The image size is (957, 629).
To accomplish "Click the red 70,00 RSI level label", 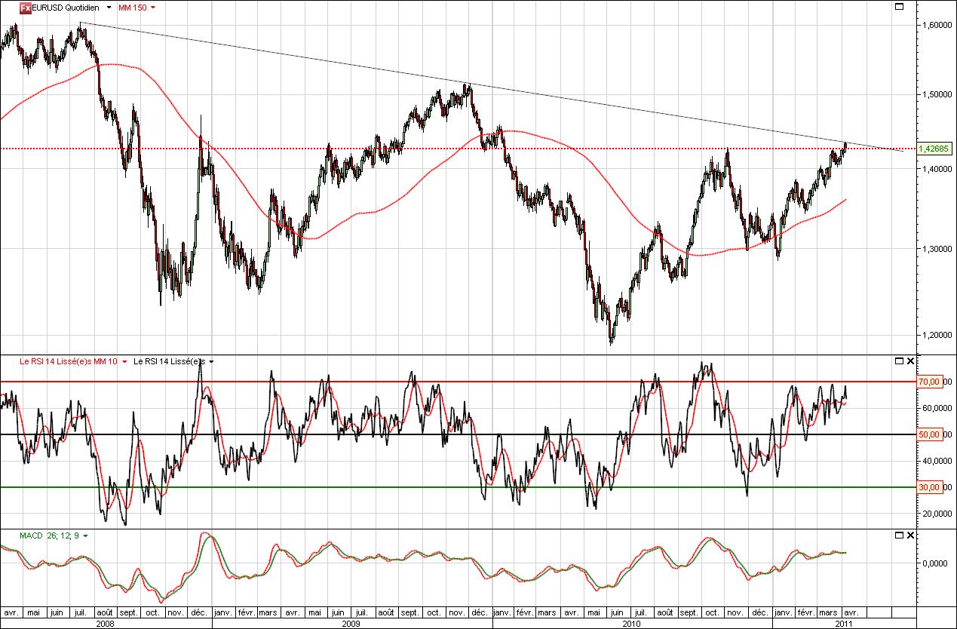I will point(928,382).
